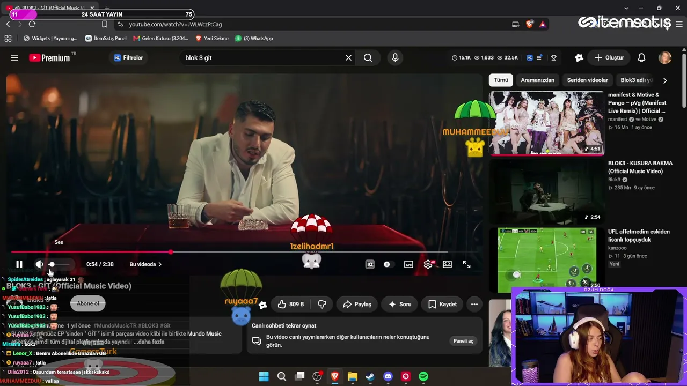
Task: Open the 'İtemSatış Panel' bookmark
Action: pos(106,39)
